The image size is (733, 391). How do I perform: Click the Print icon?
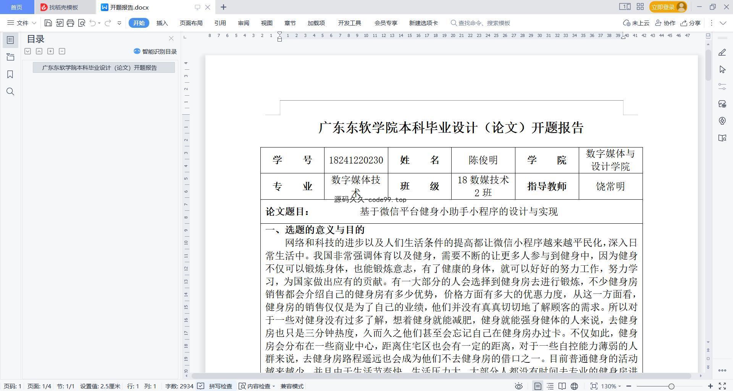click(x=70, y=23)
